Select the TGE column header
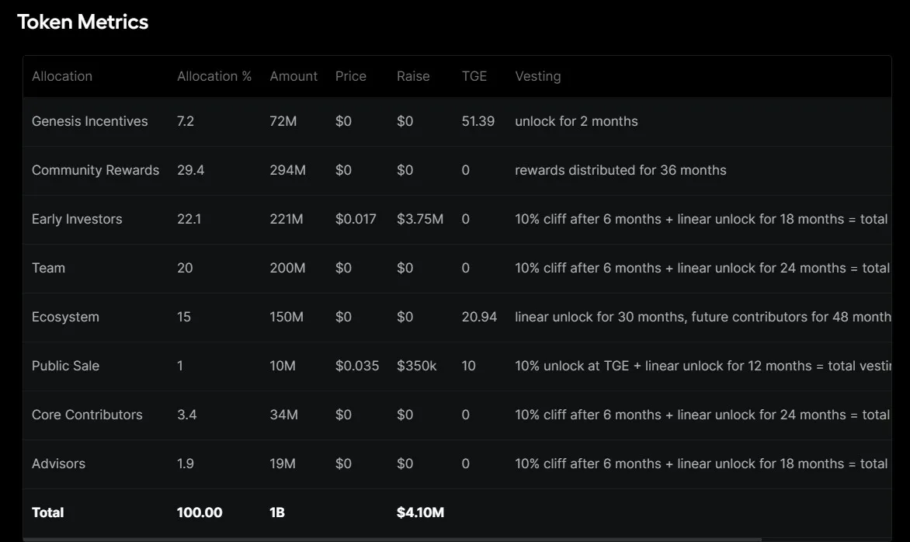This screenshot has width=910, height=542. tap(474, 76)
